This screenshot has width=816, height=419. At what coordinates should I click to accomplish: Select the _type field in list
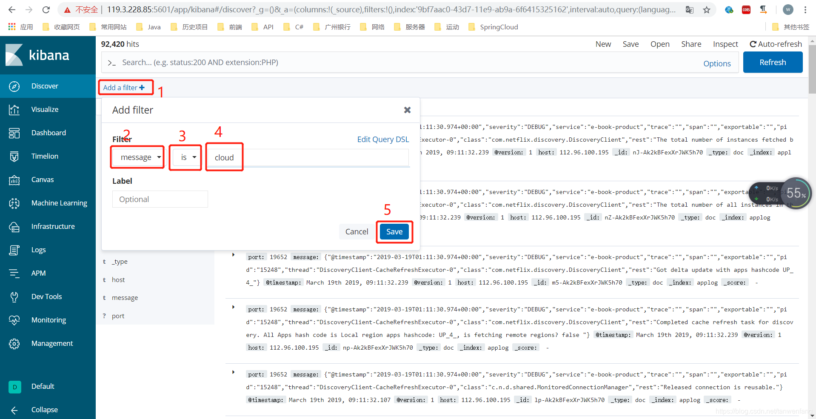pos(120,262)
